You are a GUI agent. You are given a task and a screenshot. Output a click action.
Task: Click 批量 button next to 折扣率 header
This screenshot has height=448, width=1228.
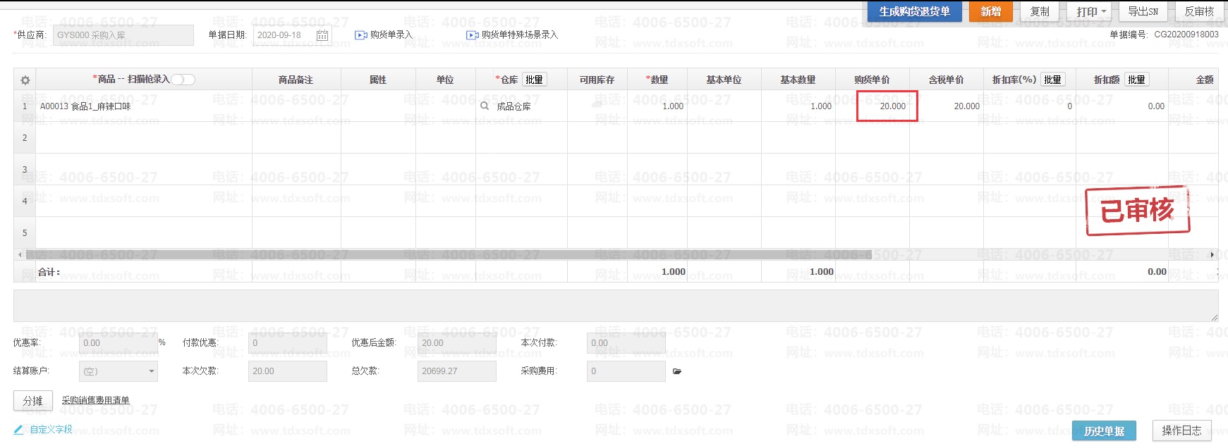click(1052, 80)
